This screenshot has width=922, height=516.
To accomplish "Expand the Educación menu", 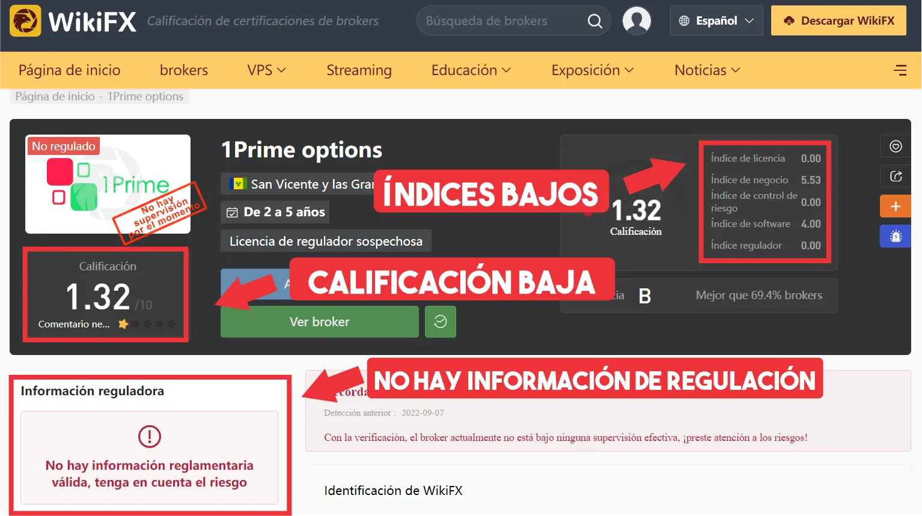I will tap(471, 70).
